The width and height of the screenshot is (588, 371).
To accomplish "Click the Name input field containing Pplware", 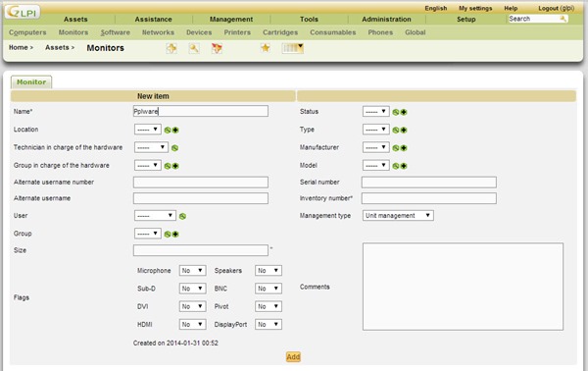I will (x=201, y=111).
